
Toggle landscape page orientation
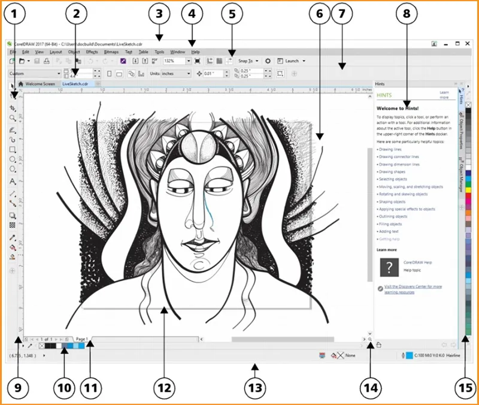pyautogui.click(x=119, y=74)
